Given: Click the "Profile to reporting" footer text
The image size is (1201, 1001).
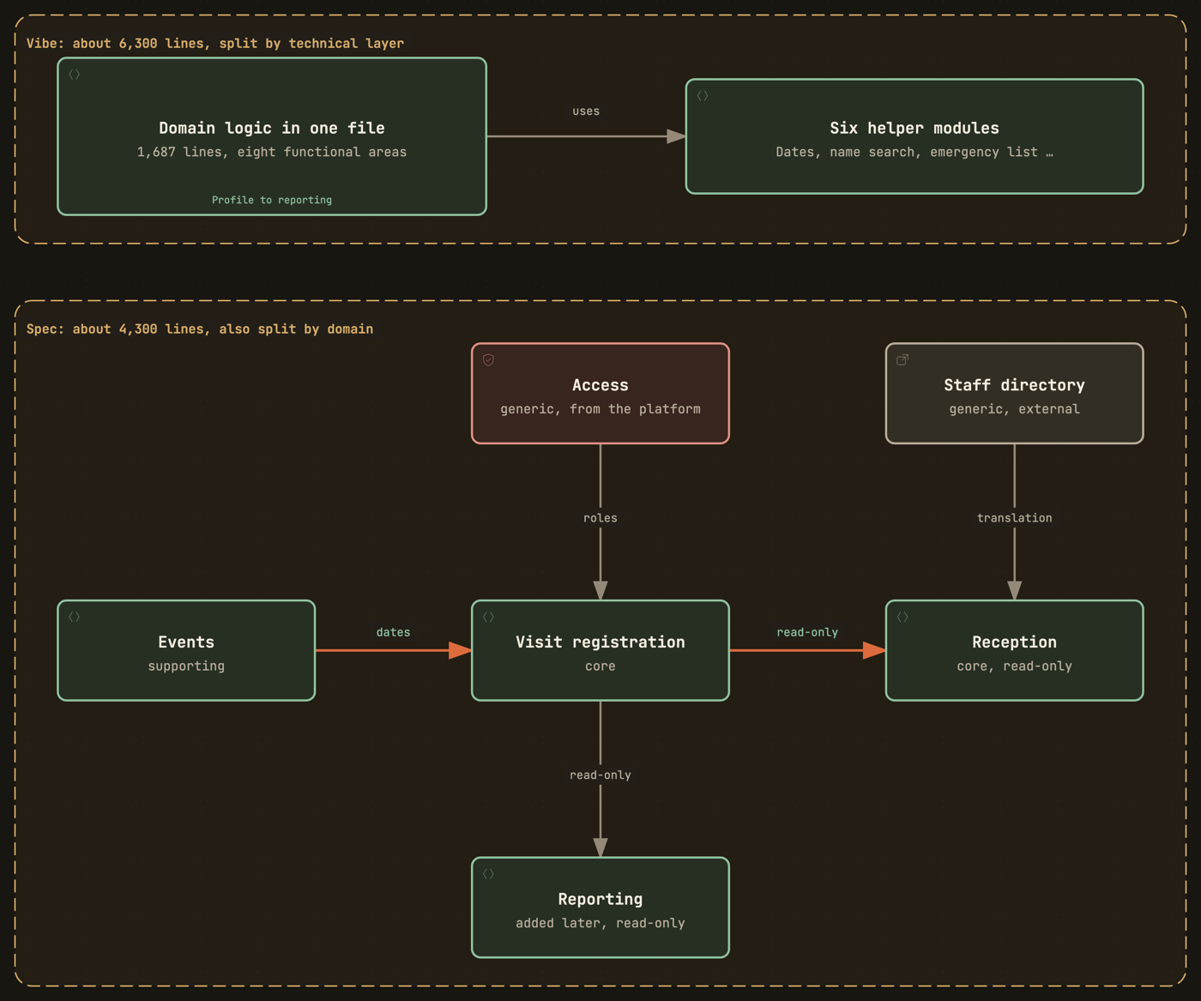Looking at the screenshot, I should 272,200.
